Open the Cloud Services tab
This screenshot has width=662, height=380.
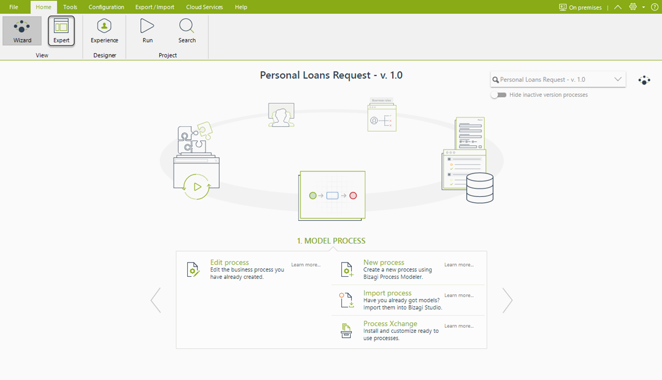[204, 7]
